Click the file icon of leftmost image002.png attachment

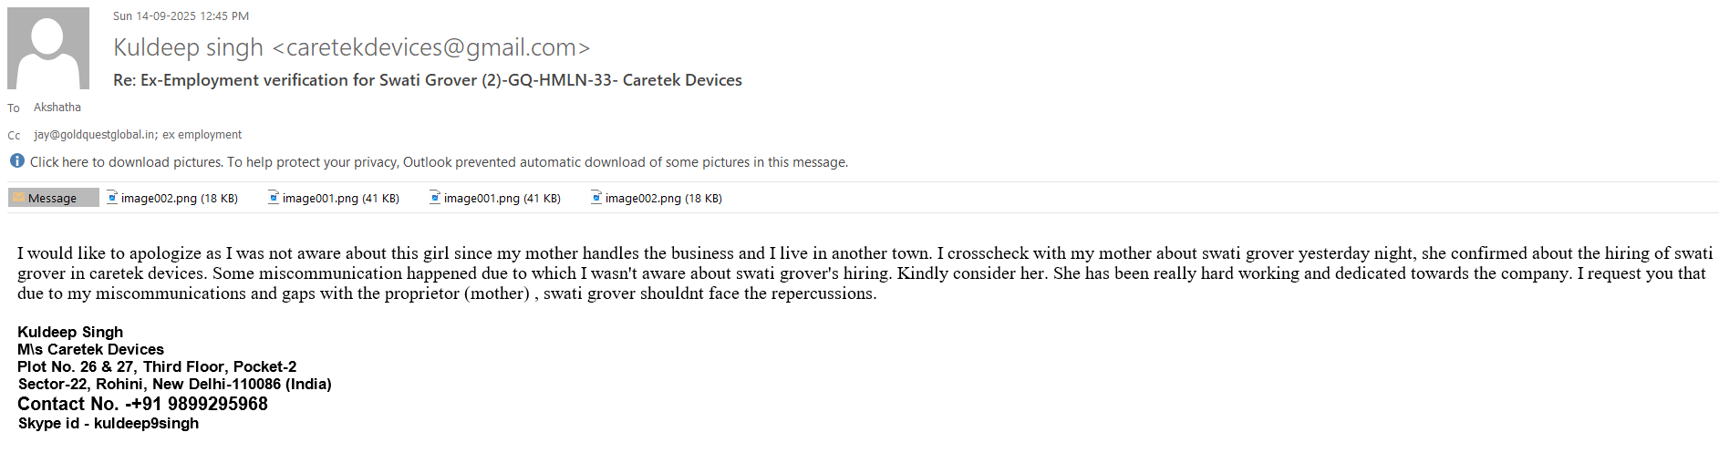(x=112, y=197)
